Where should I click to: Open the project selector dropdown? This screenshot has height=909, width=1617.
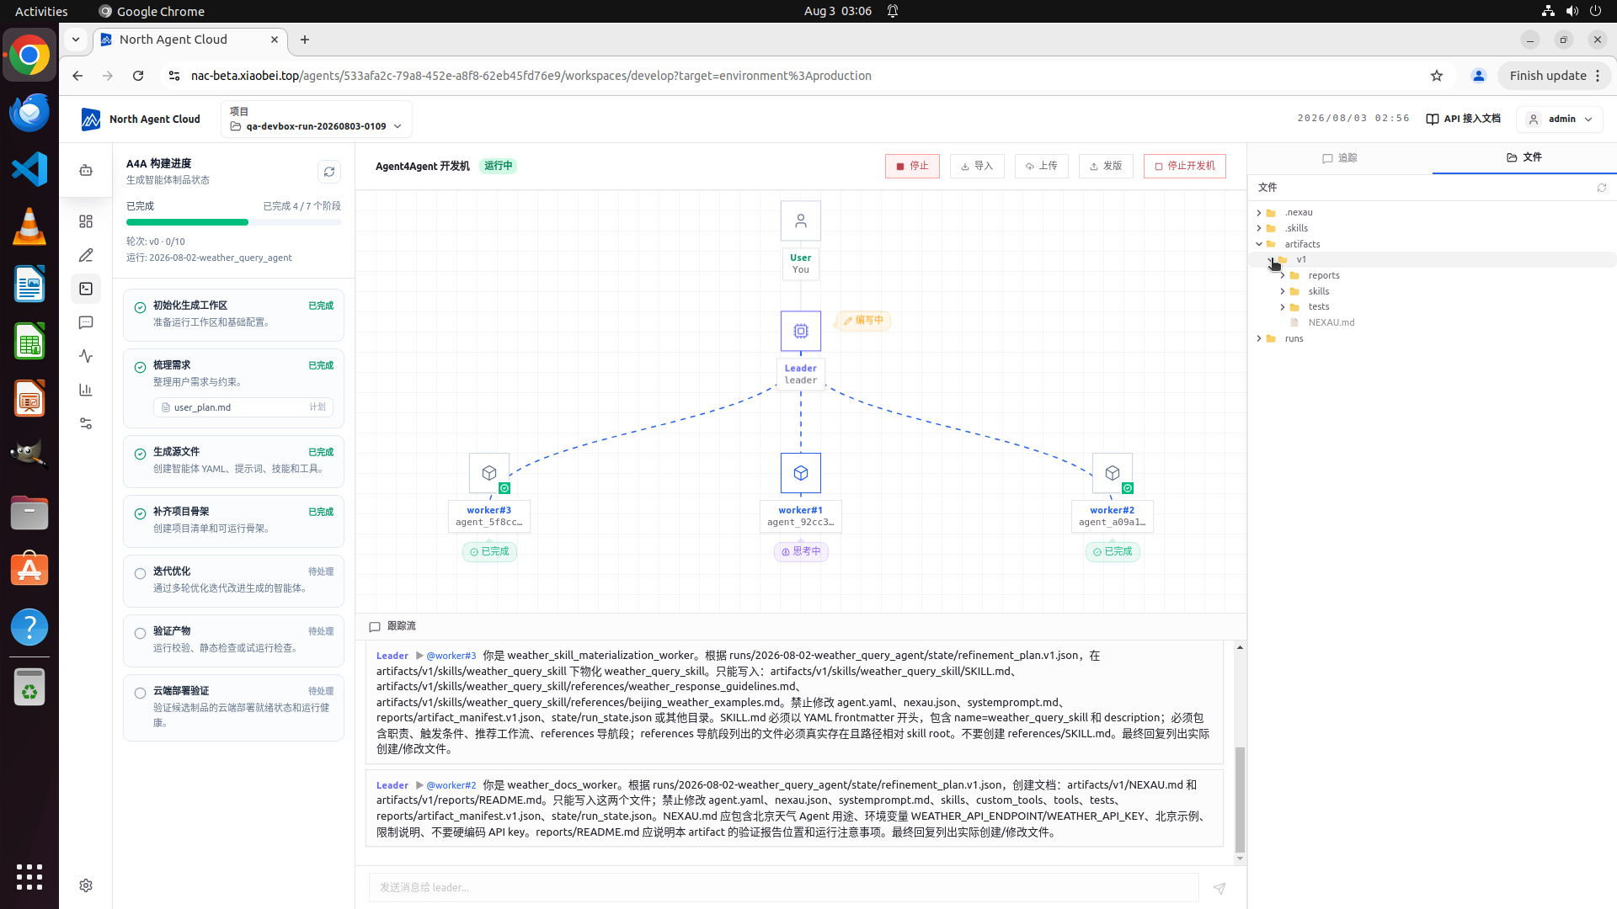(316, 119)
